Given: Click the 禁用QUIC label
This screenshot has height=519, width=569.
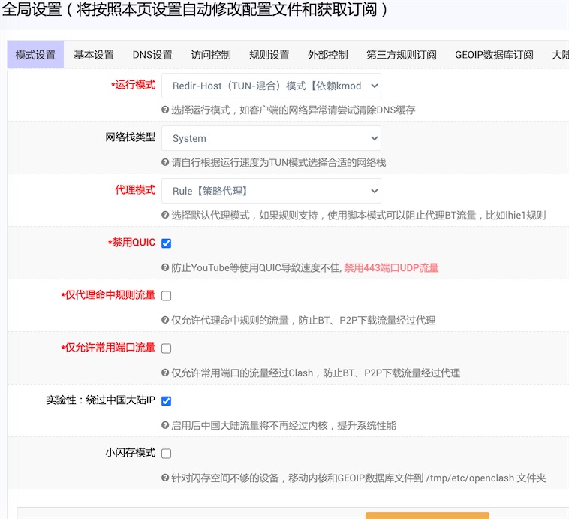Looking at the screenshot, I should (x=131, y=243).
